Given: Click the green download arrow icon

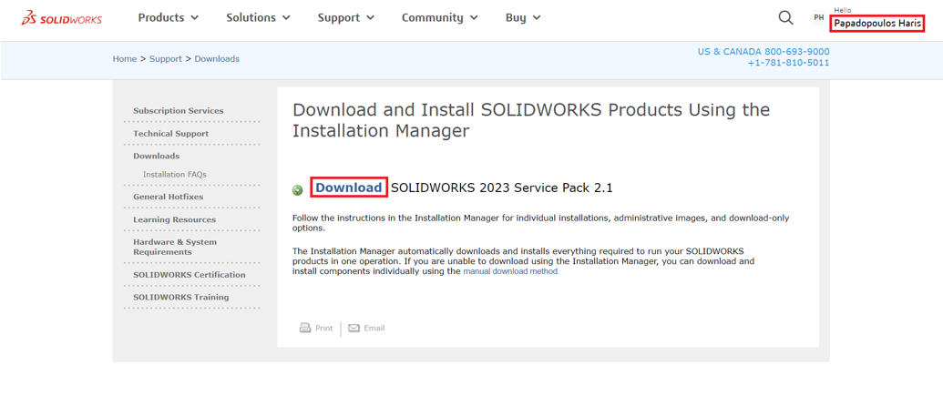Looking at the screenshot, I should click(298, 190).
